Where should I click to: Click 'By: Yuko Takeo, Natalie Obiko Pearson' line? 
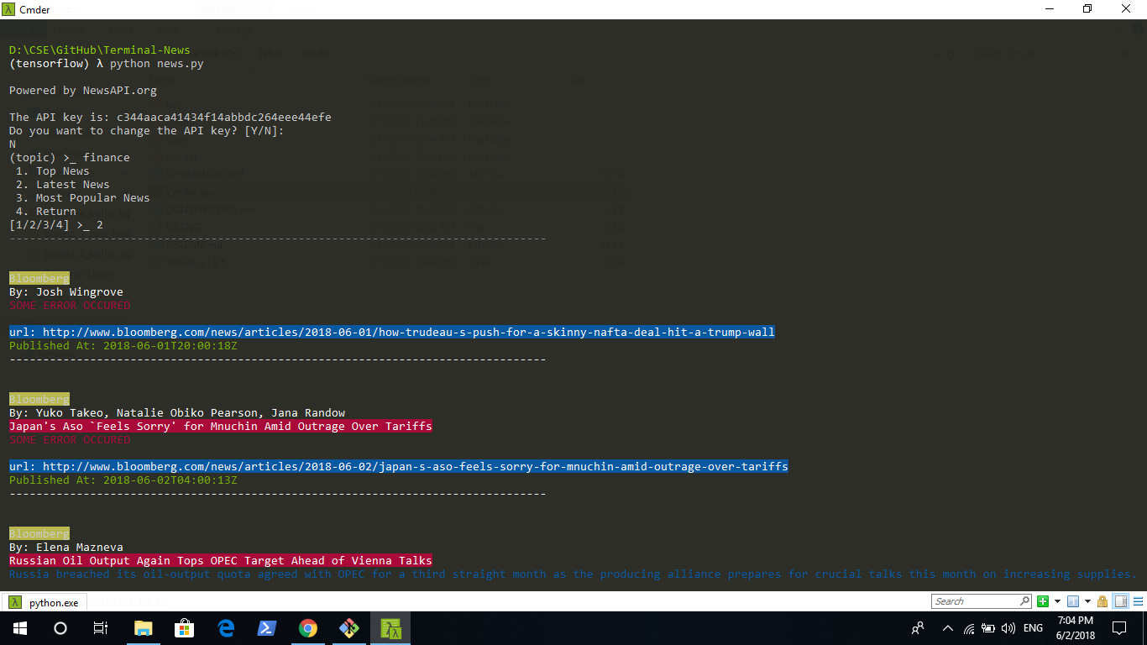click(177, 413)
